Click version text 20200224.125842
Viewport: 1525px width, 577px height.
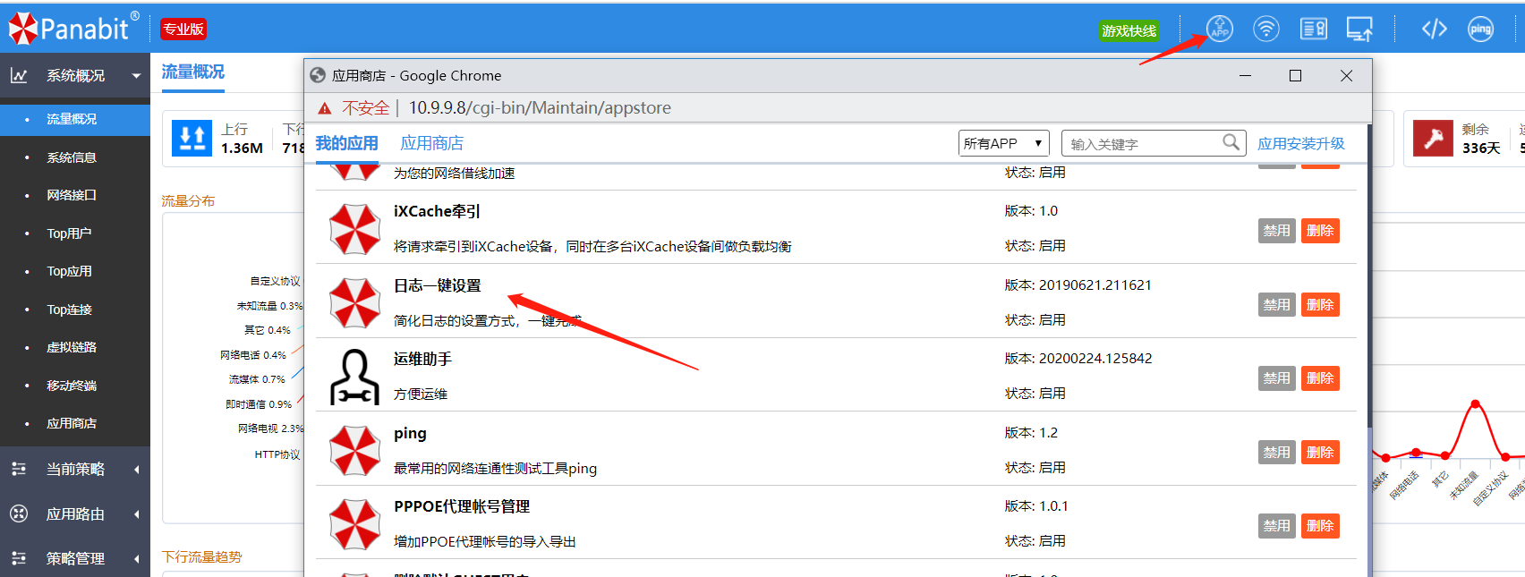1095,359
